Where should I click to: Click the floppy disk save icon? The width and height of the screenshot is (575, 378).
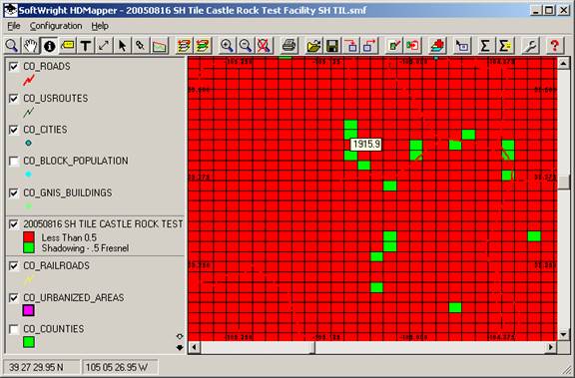(x=332, y=46)
